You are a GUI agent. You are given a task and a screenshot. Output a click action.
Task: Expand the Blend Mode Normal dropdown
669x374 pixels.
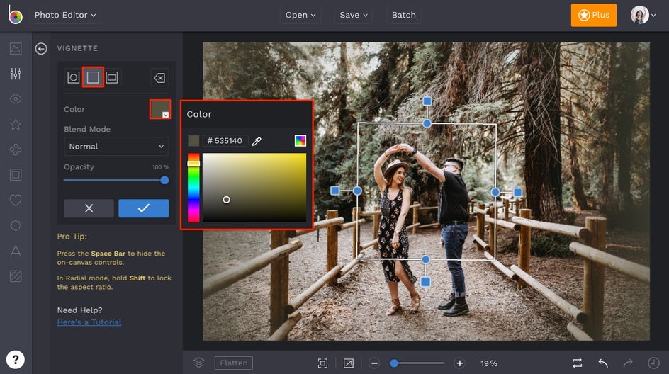click(116, 147)
